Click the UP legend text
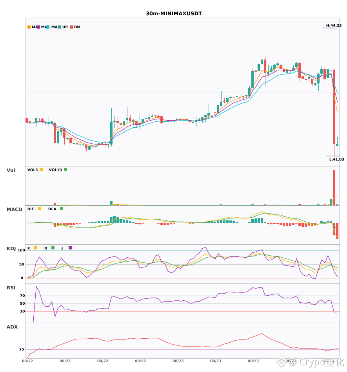347x372 pixels. 65,27
